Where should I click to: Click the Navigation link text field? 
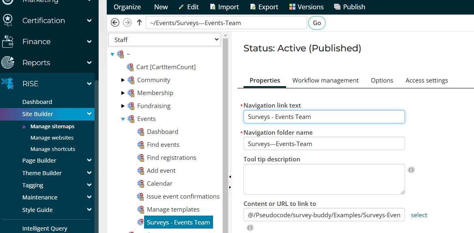point(324,116)
